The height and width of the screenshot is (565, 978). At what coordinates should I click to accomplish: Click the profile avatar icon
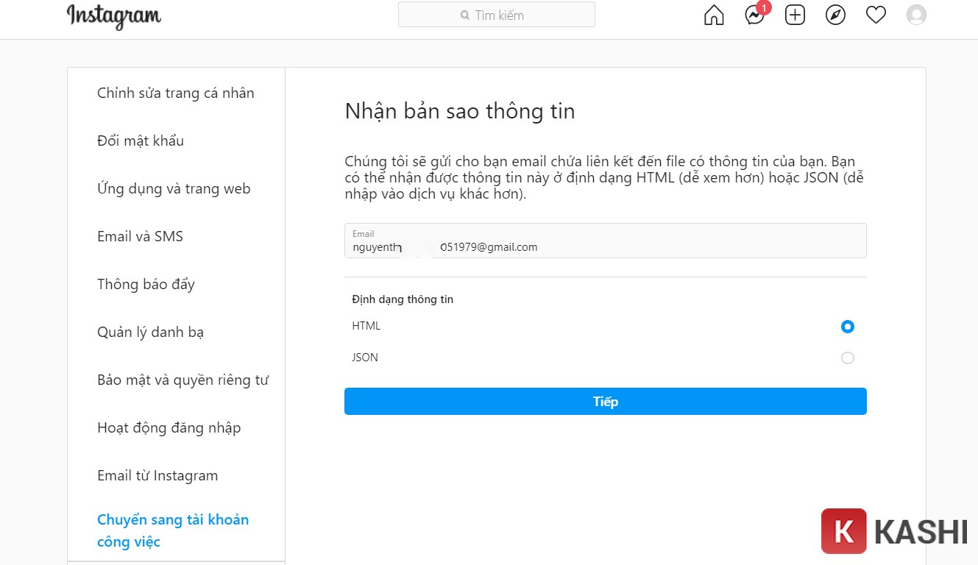pos(916,14)
